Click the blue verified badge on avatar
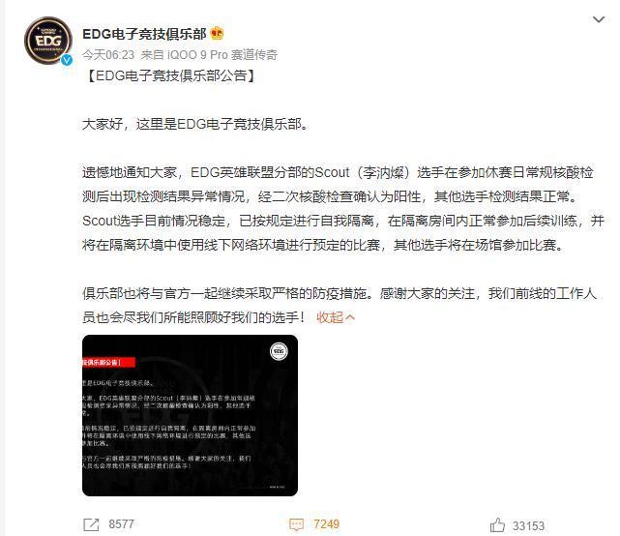This screenshot has width=620, height=536. (x=67, y=60)
